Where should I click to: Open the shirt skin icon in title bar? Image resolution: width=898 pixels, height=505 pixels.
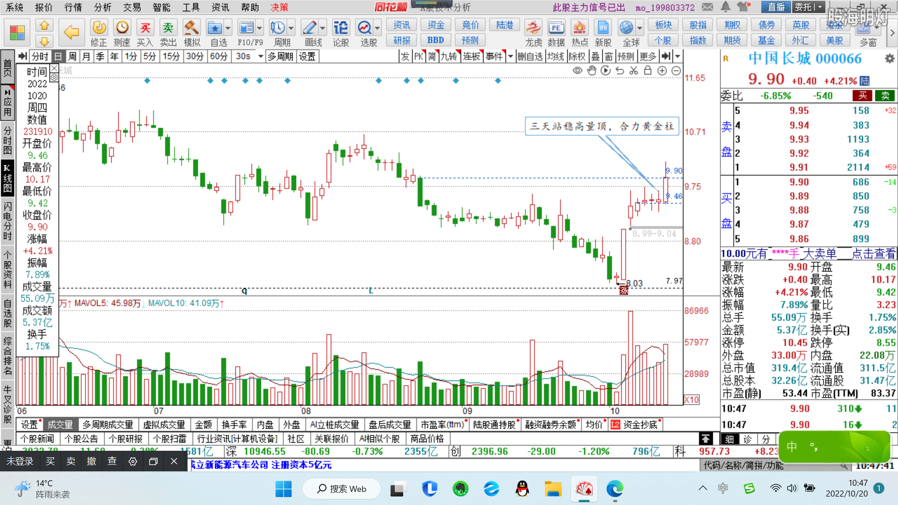pos(744,7)
